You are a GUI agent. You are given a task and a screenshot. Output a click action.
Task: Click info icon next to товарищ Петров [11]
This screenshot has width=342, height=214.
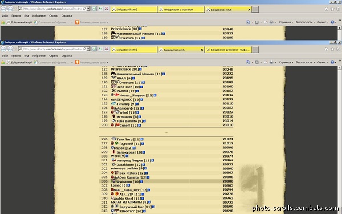pos(153,160)
